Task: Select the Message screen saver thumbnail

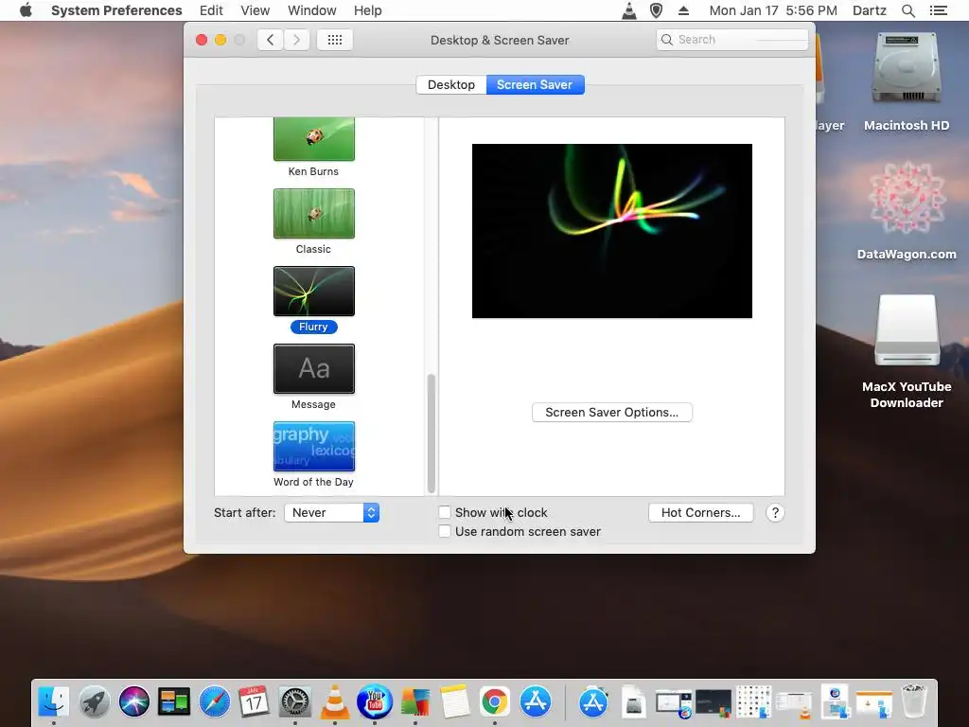Action: 314,368
